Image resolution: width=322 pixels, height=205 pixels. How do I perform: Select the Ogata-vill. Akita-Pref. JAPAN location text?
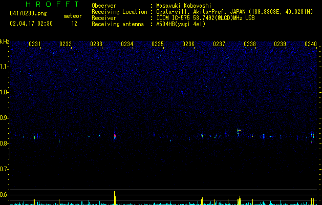tap(234, 12)
